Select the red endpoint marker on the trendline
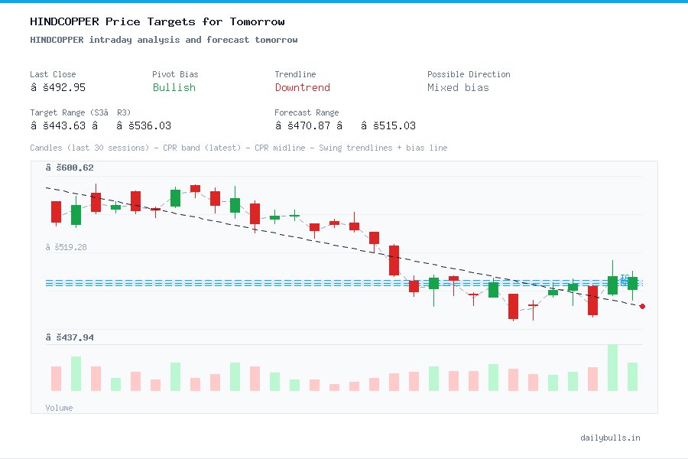This screenshot has height=459, width=688. [x=642, y=306]
